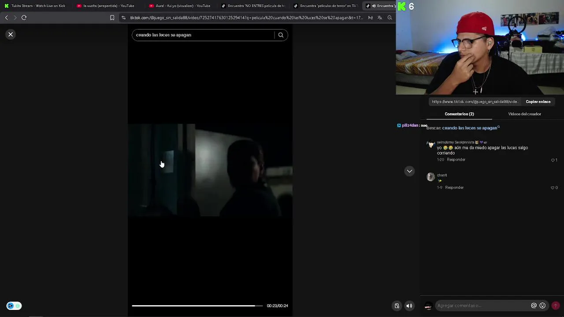Image resolution: width=564 pixels, height=317 pixels.
Task: Click the TikTok video link URL box
Action: 475,102
